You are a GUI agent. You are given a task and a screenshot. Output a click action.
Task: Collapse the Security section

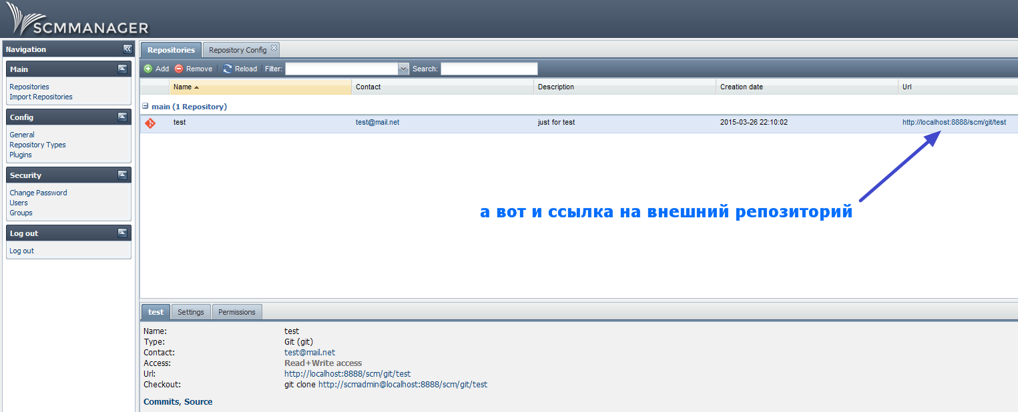pos(122,175)
